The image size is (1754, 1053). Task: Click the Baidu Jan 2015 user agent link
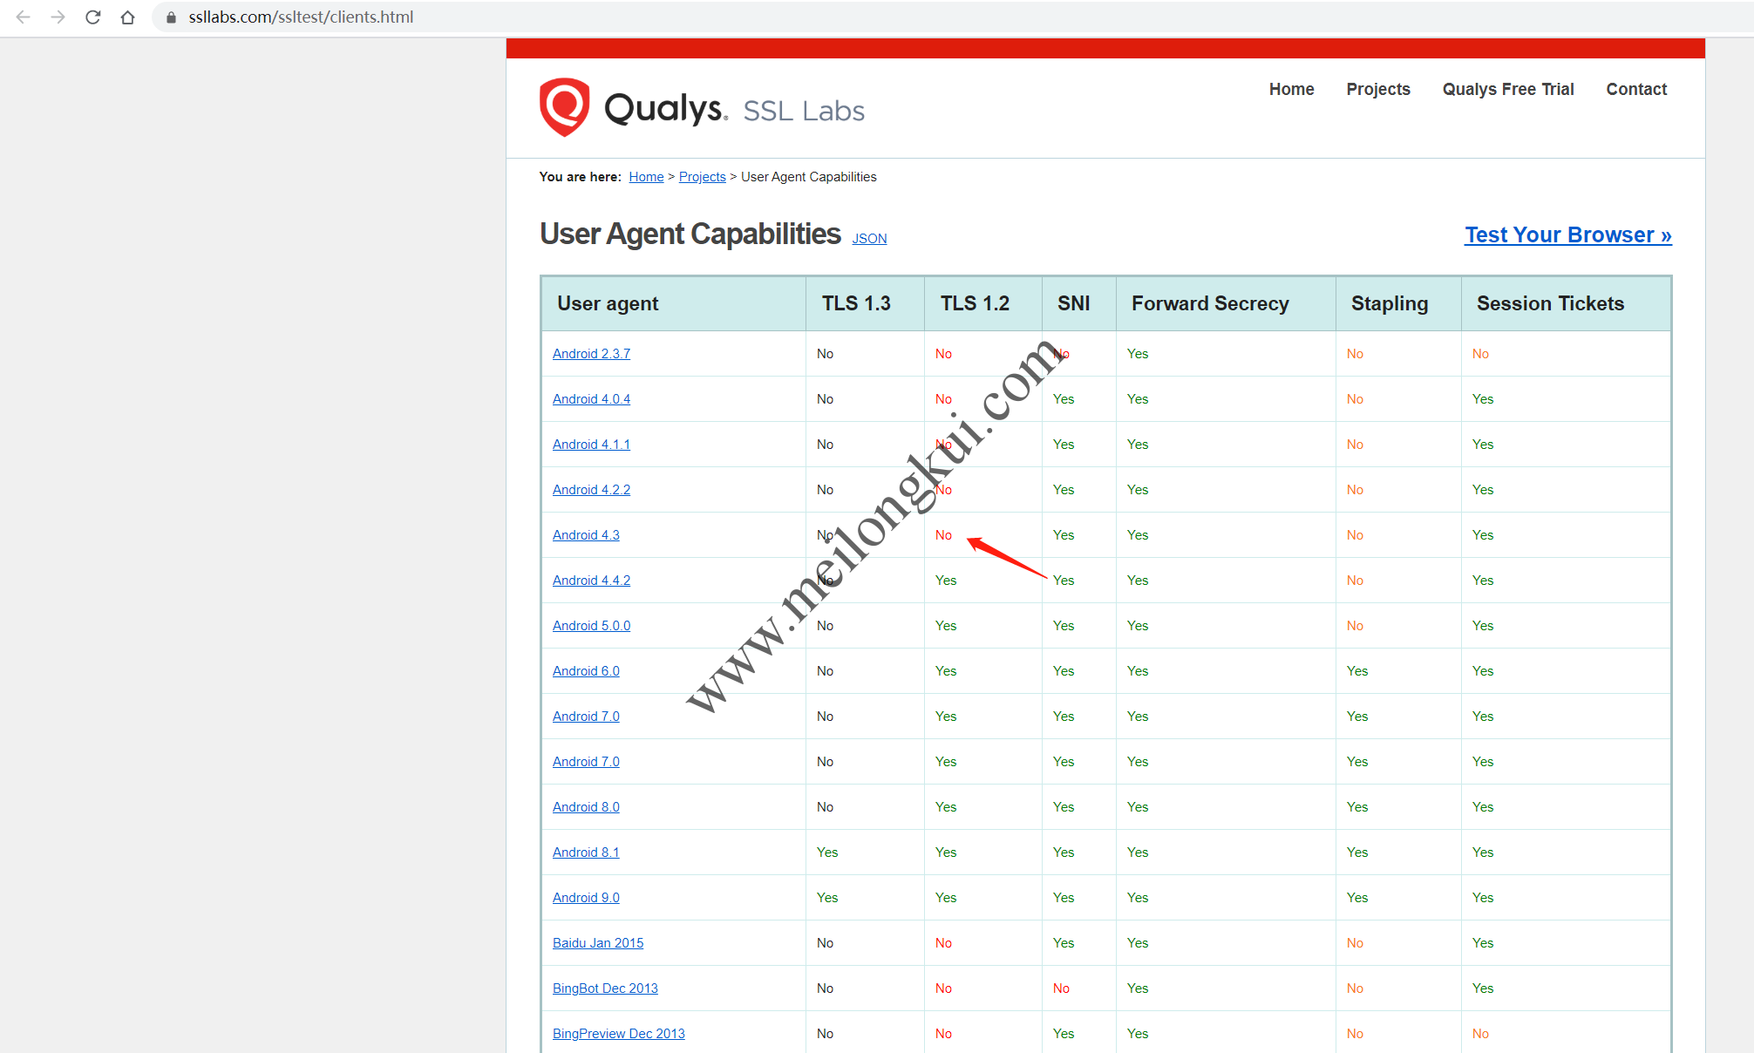click(596, 943)
